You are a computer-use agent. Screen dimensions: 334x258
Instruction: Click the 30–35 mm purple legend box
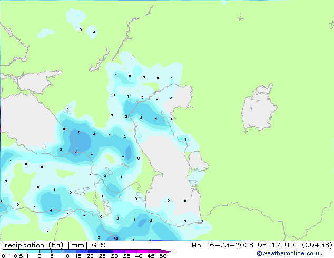(119, 251)
